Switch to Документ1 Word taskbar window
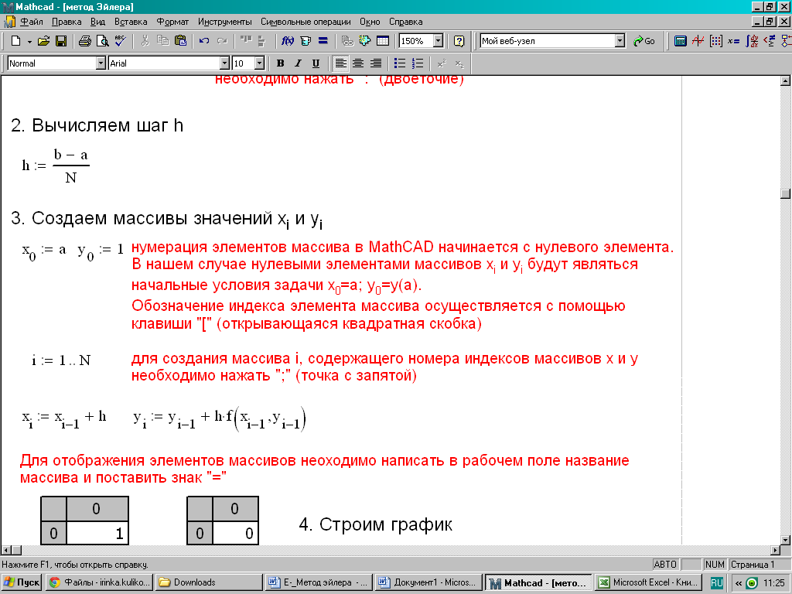 [x=428, y=582]
